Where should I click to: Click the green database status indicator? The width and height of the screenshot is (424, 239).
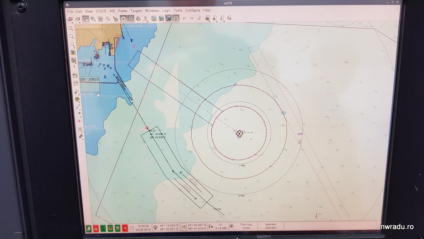(x=117, y=229)
